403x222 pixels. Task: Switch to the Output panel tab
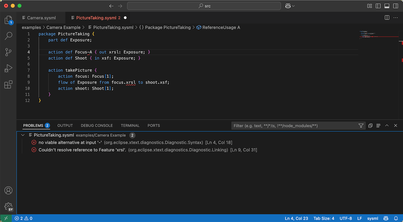click(65, 125)
